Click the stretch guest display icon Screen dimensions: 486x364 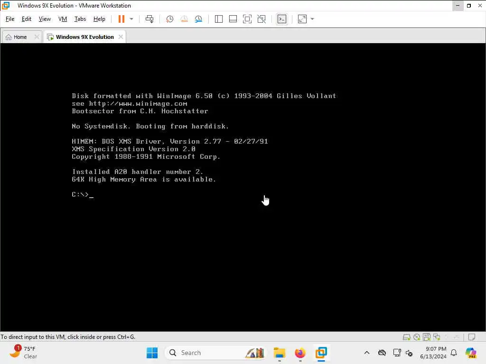(302, 19)
